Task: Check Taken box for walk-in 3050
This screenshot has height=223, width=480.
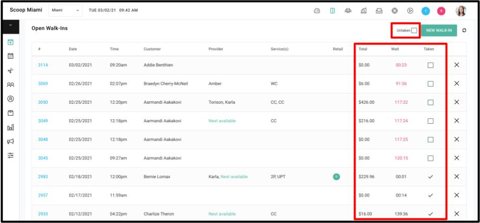Action: [430, 102]
